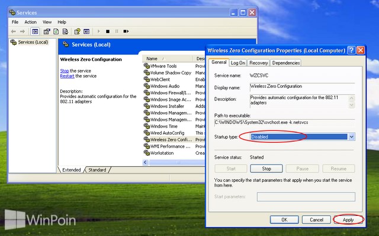This screenshot has height=236, width=379.
Task: Click the Help question mark toolbar icon
Action: pos(78,31)
